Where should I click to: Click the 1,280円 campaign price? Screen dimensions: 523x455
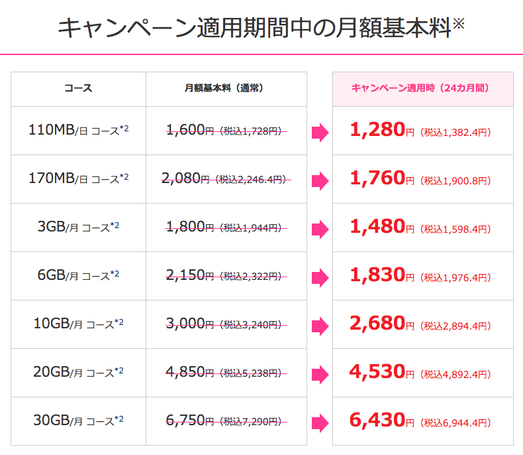(x=382, y=129)
